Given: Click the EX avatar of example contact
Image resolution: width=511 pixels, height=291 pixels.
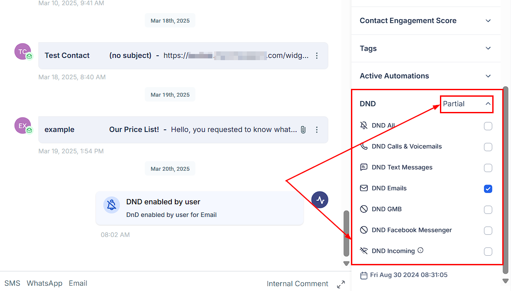Looking at the screenshot, I should click(23, 125).
